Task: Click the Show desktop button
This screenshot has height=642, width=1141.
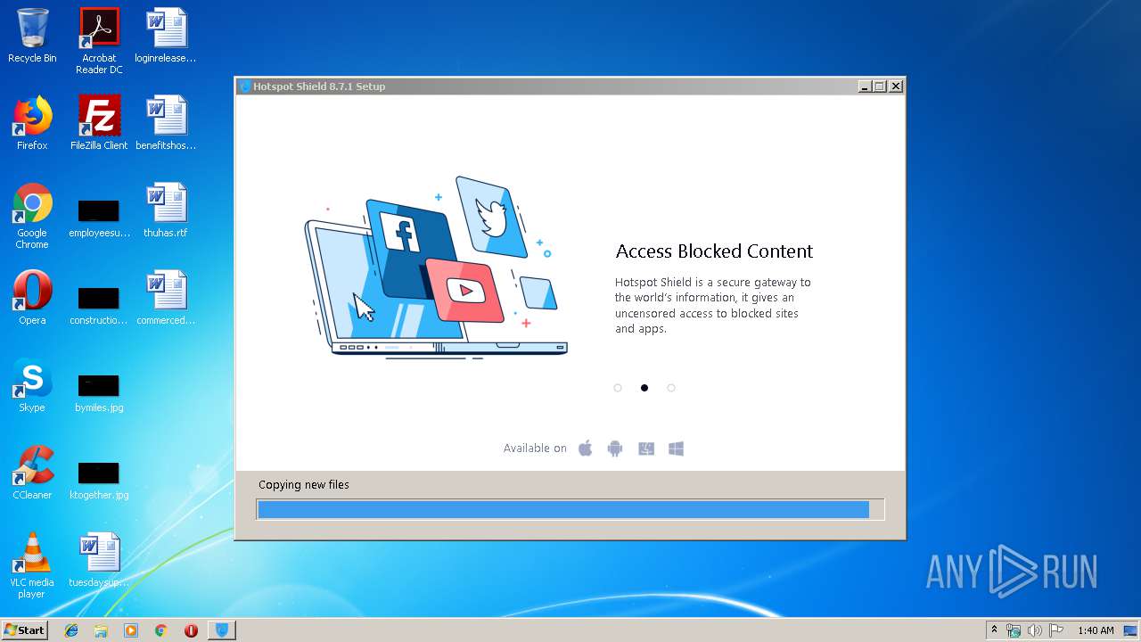Action: (x=1132, y=630)
